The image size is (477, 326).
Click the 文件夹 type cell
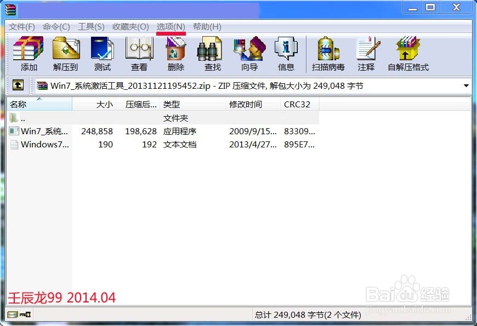(x=175, y=118)
